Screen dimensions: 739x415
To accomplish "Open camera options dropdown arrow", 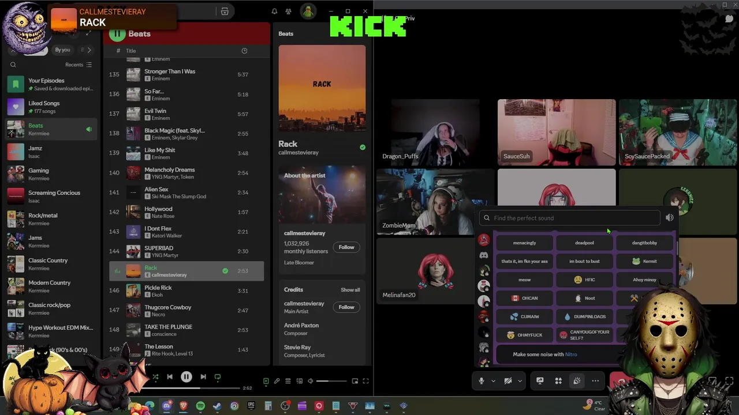I will [x=520, y=380].
